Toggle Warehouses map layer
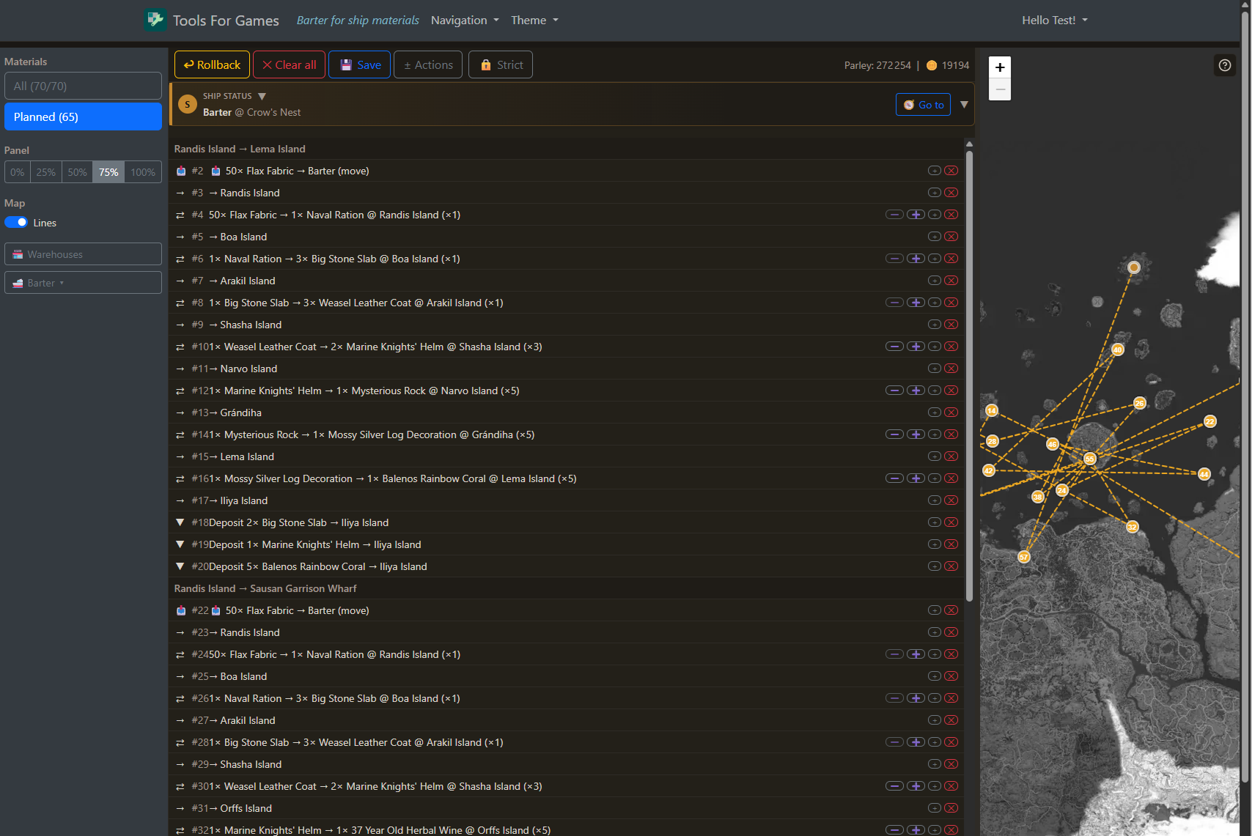 (84, 254)
